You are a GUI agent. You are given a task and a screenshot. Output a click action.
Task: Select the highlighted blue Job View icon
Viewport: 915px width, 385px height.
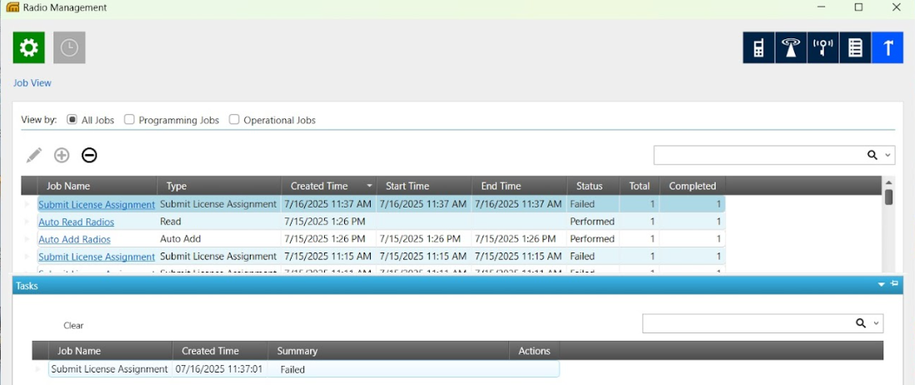[887, 47]
